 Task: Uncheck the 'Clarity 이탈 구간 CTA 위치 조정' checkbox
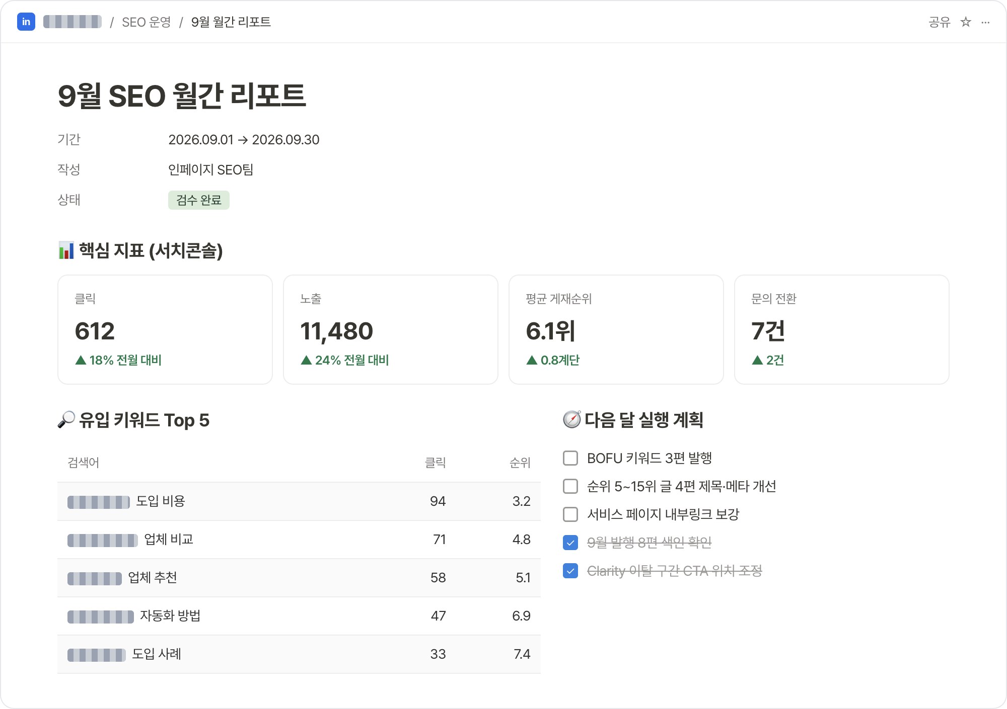pos(570,571)
